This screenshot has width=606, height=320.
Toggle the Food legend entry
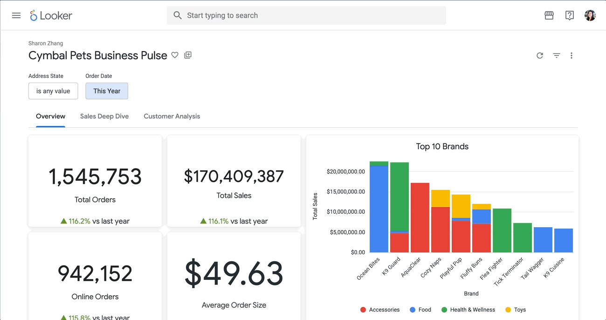tap(420, 309)
